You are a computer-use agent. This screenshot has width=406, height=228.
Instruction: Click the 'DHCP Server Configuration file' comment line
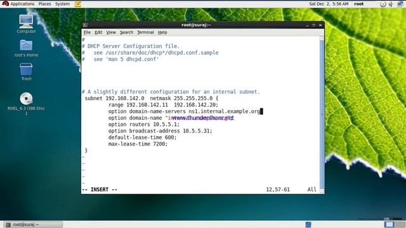(131, 46)
